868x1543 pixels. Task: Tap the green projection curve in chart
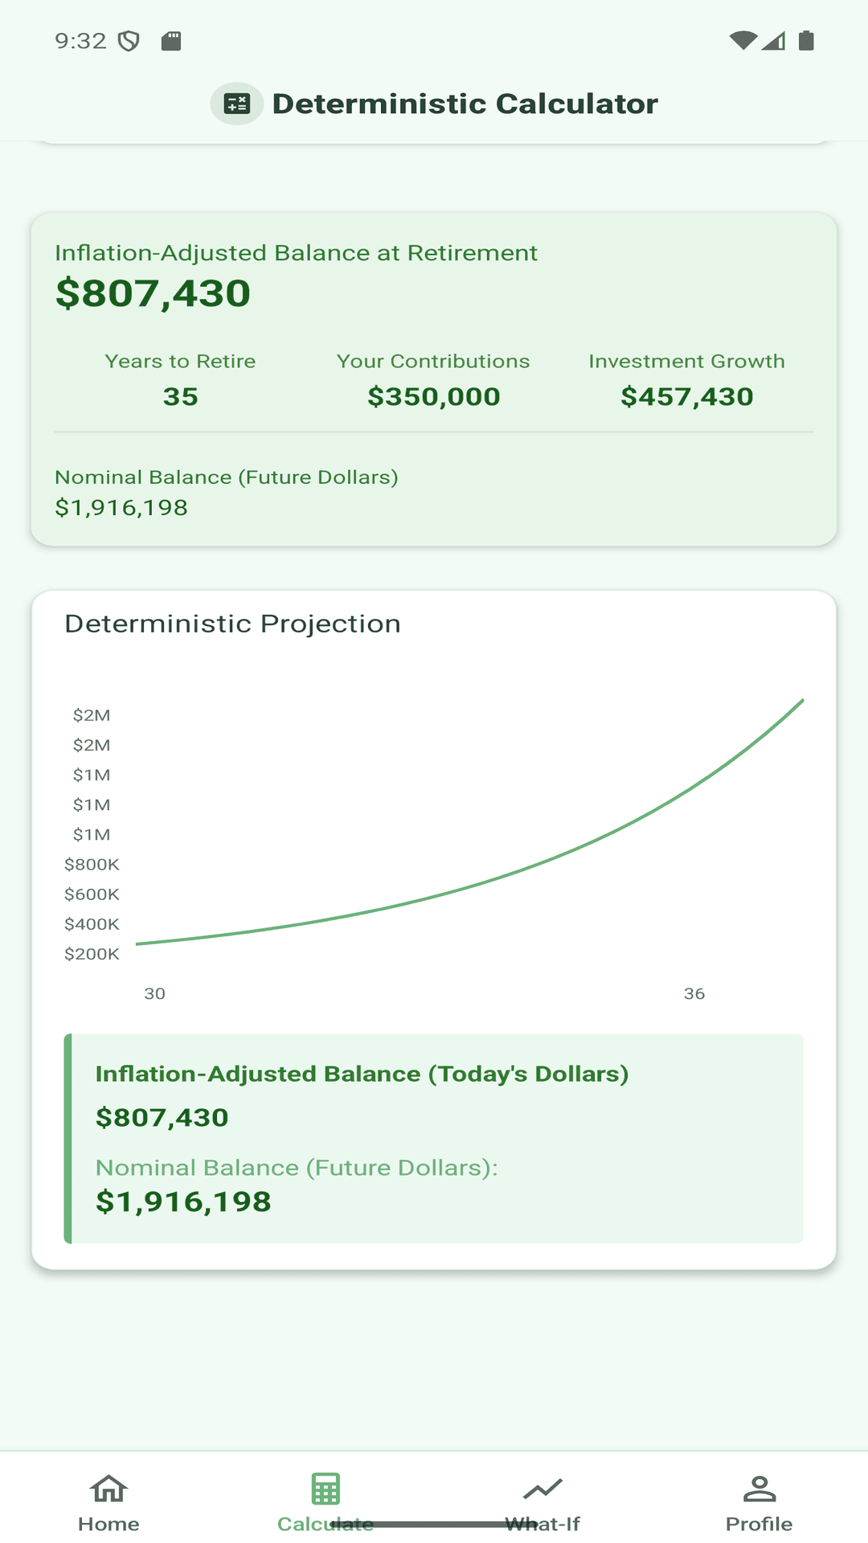(x=563, y=854)
